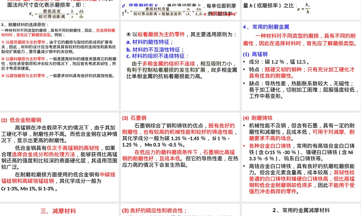Click the red text 仅次于高锰钢的高韧性
361x216 pixels.
73,148
